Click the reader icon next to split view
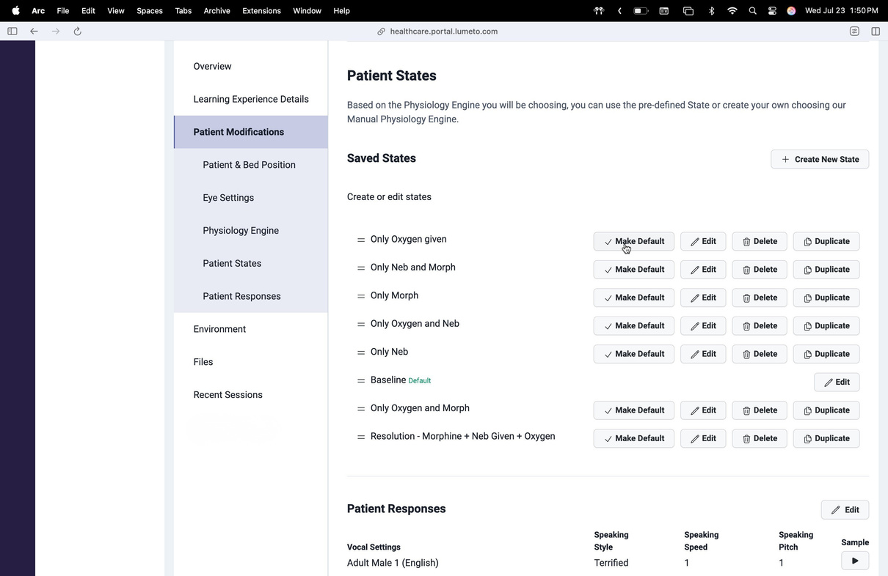The image size is (888, 576). [854, 32]
